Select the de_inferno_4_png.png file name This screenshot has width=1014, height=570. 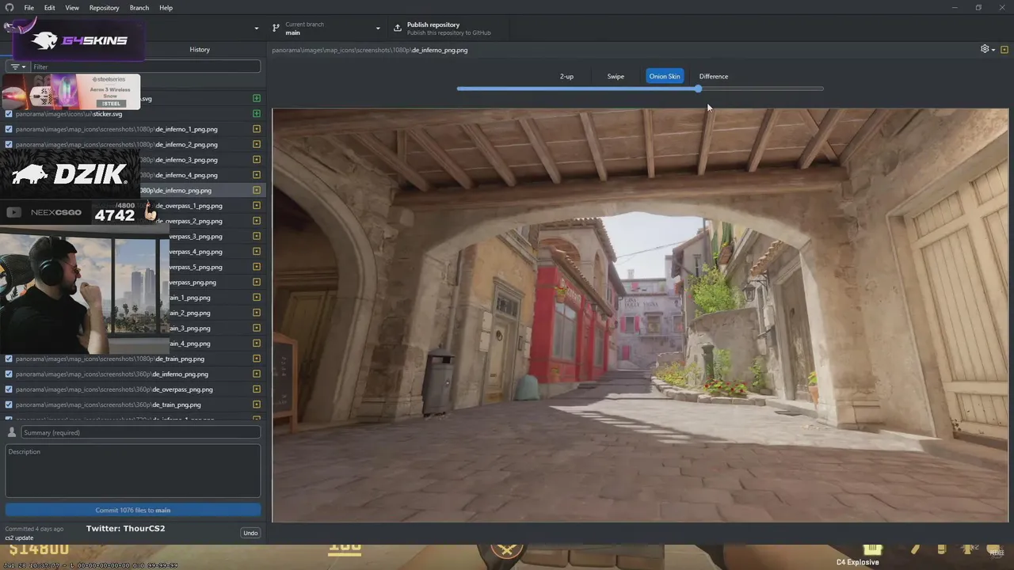click(x=186, y=175)
